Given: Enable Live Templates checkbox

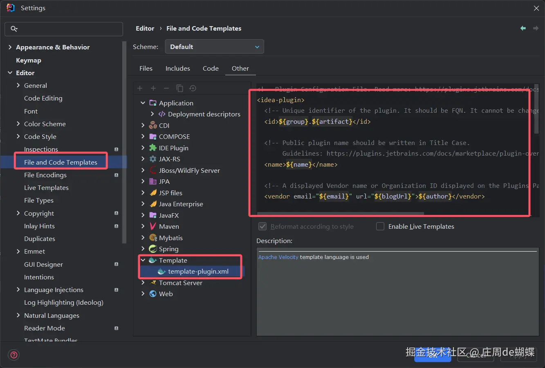Looking at the screenshot, I should (380, 226).
